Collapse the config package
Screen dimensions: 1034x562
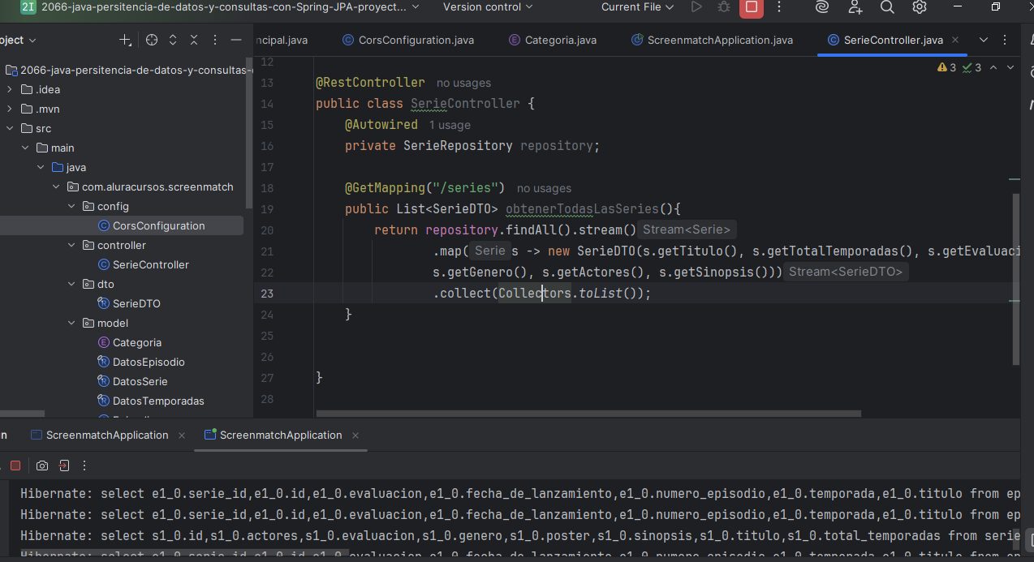(71, 206)
